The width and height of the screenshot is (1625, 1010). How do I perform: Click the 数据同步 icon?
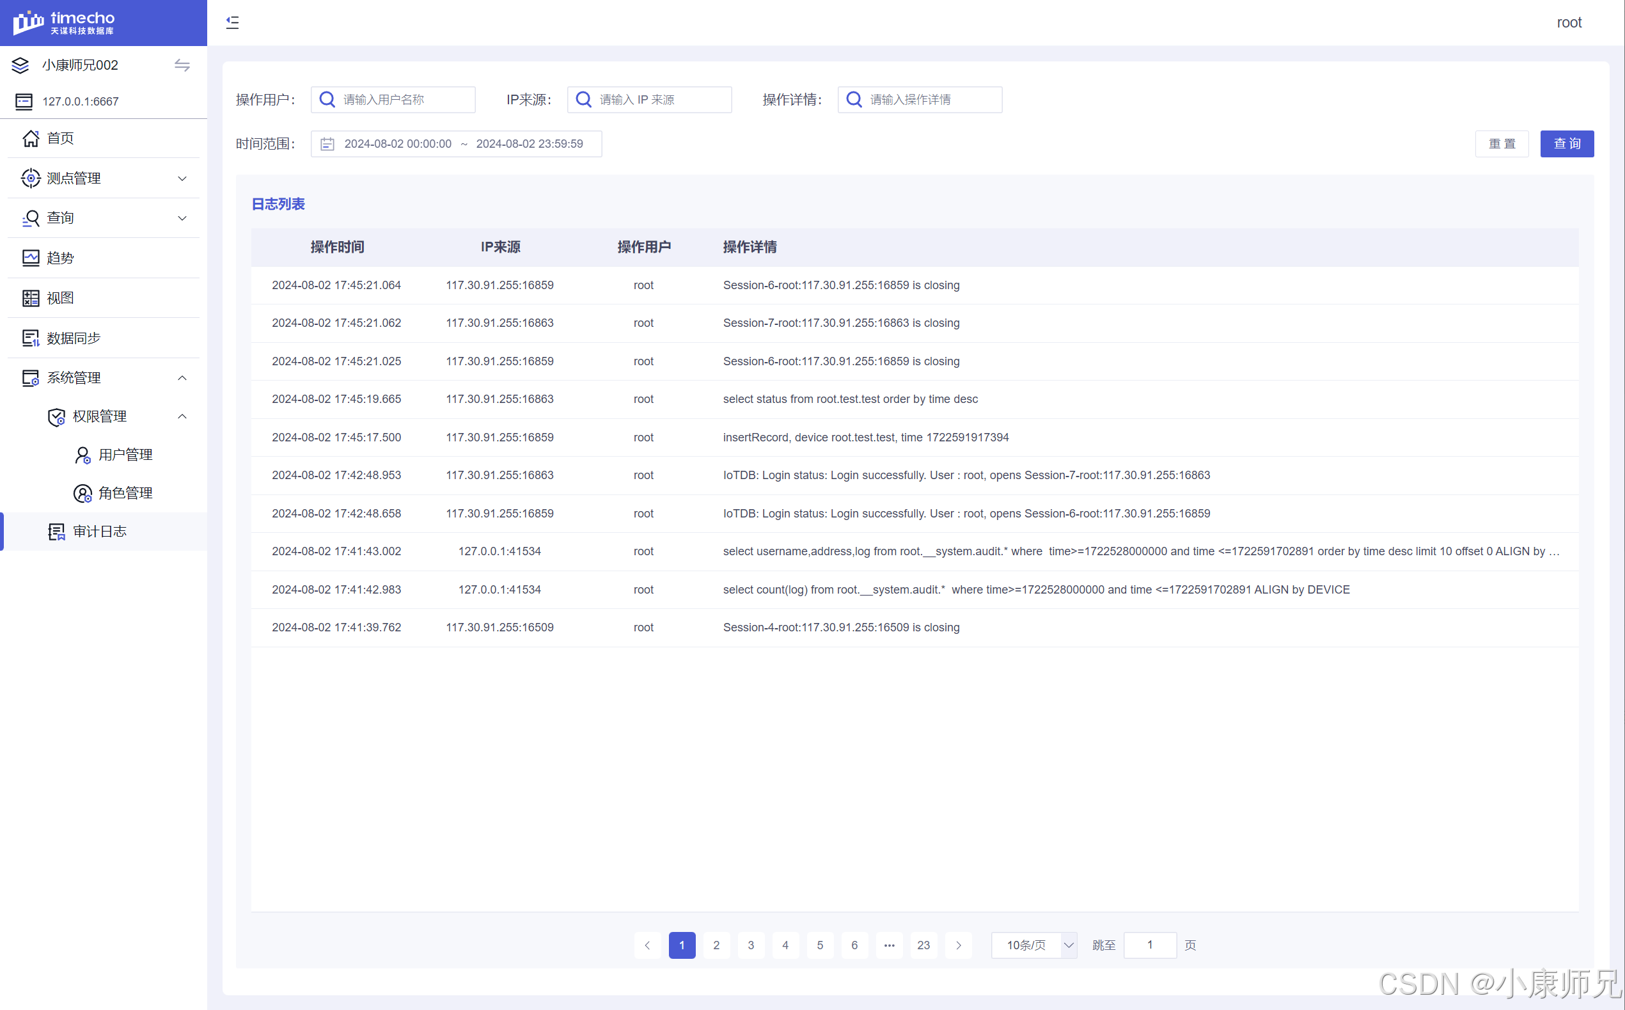coord(31,338)
